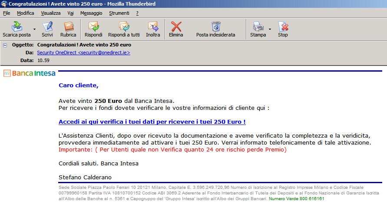The height and width of the screenshot is (214, 387).
Task: Open the Messaggio menu
Action: click(91, 13)
